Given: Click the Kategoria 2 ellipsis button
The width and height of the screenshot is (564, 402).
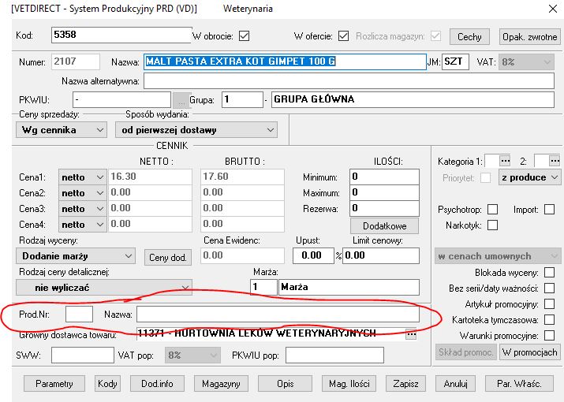Looking at the screenshot, I should [x=553, y=161].
